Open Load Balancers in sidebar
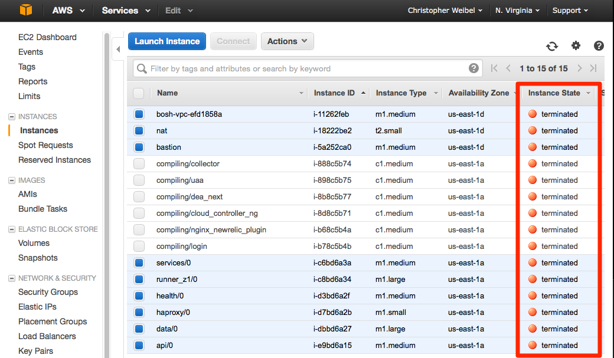The width and height of the screenshot is (614, 358). 47,337
